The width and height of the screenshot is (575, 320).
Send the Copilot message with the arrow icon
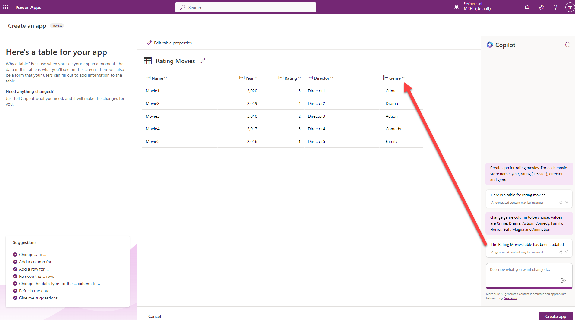pos(563,280)
